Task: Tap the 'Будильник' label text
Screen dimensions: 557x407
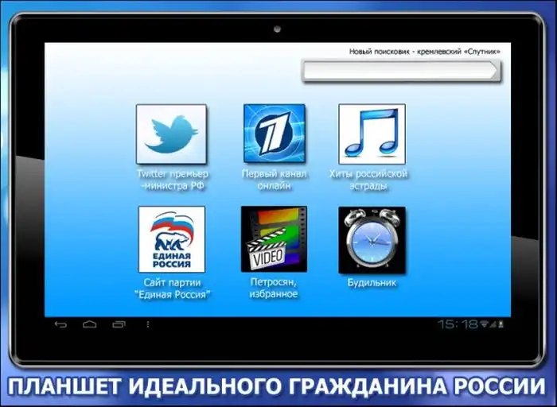Action: 372,283
